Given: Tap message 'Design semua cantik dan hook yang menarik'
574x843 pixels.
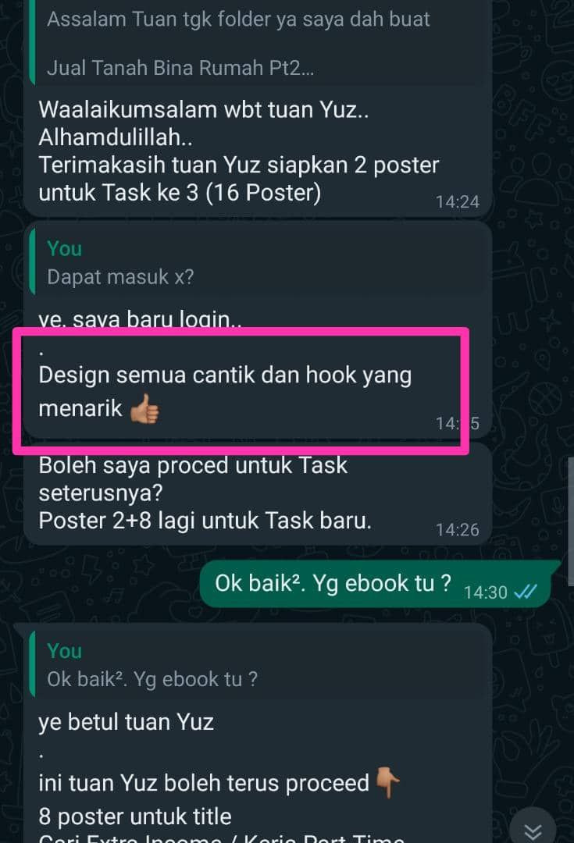Looking at the screenshot, I should point(225,391).
